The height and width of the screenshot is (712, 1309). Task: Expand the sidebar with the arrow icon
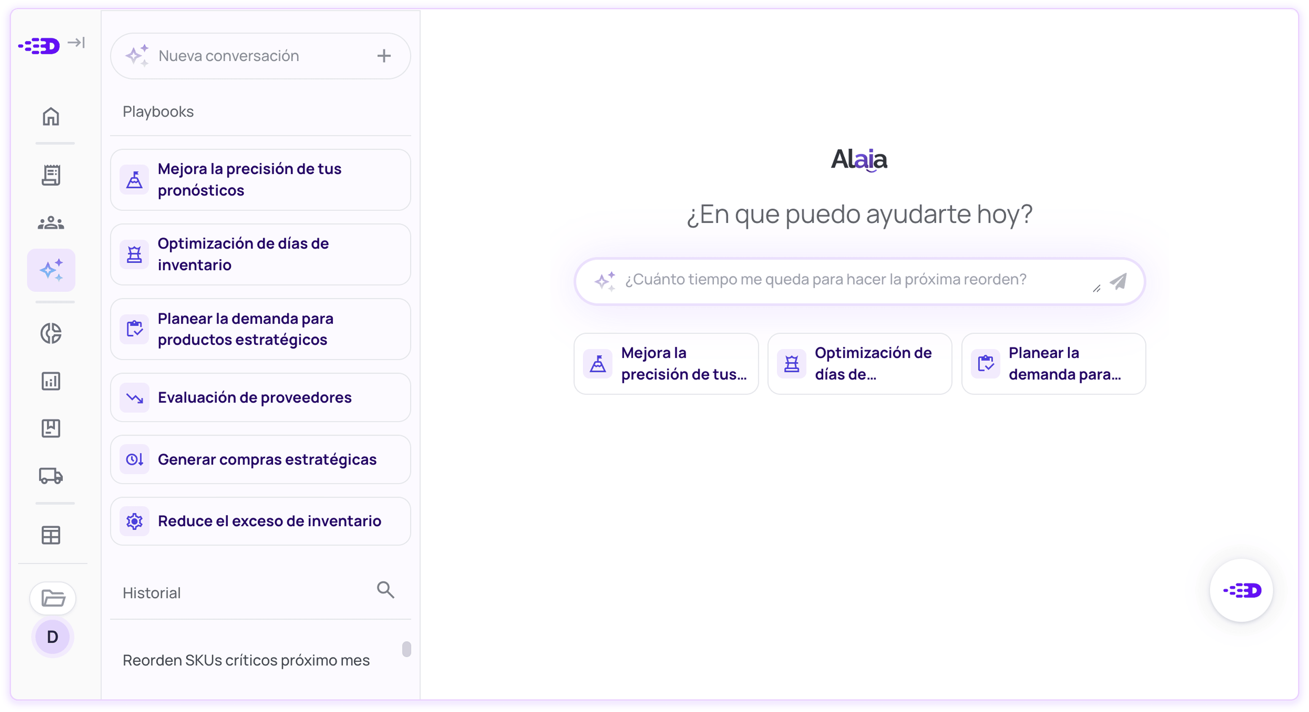tap(76, 42)
